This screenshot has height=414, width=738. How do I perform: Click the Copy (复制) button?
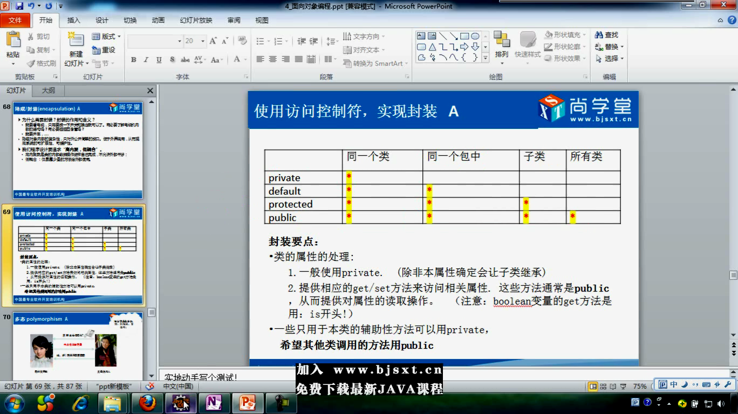tap(41, 50)
